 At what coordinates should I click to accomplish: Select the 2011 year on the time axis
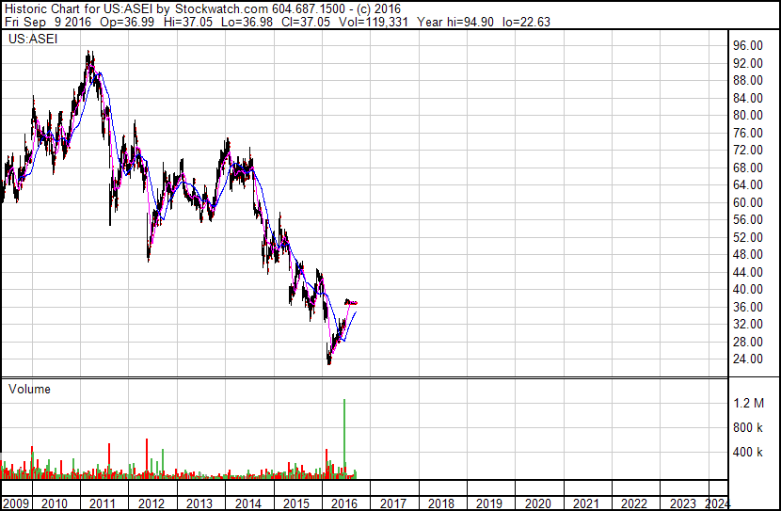click(x=103, y=503)
